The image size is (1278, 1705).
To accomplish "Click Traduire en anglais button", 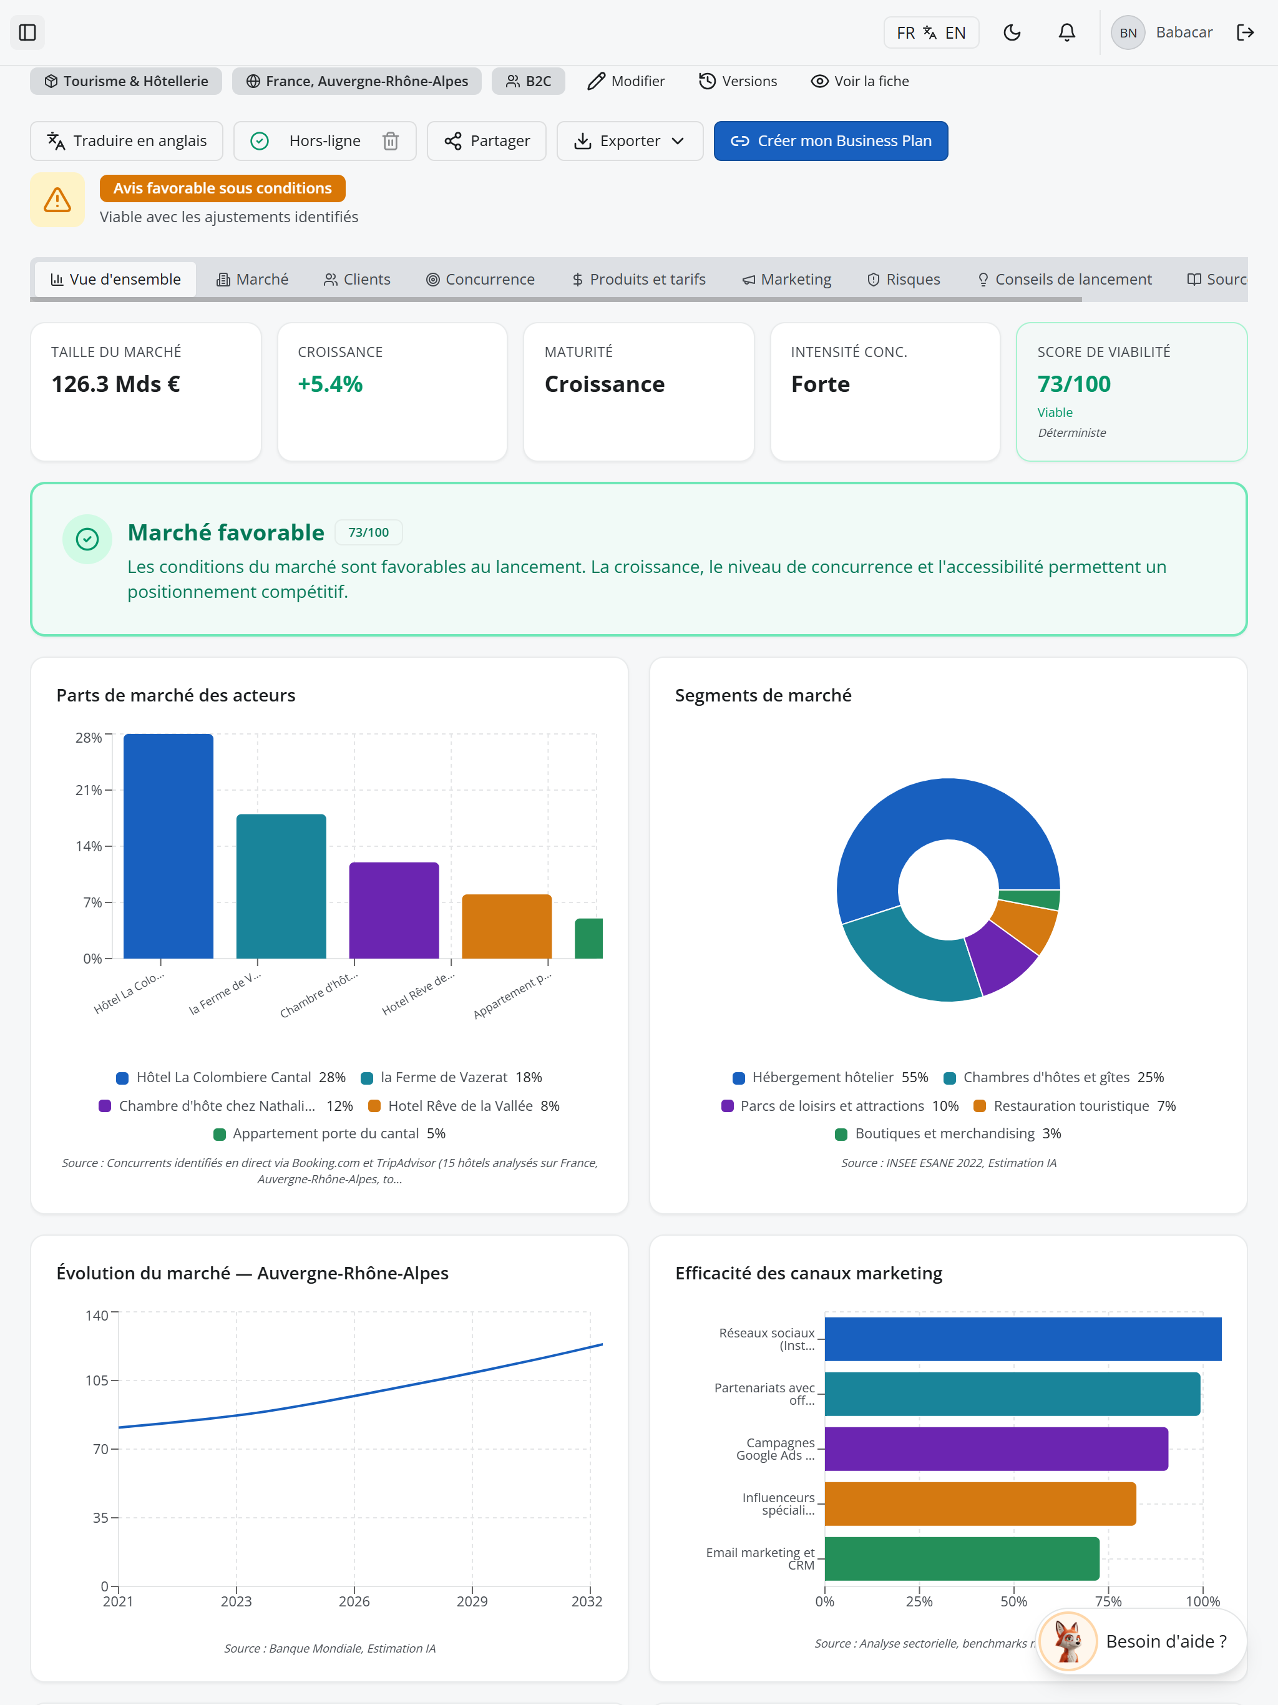I will (x=127, y=141).
